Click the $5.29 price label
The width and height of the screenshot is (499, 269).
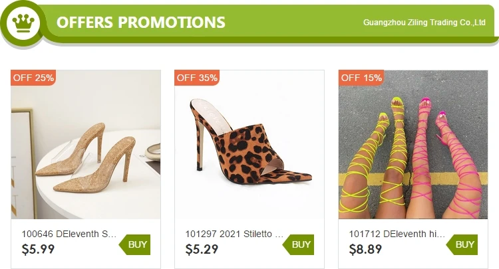click(x=202, y=250)
